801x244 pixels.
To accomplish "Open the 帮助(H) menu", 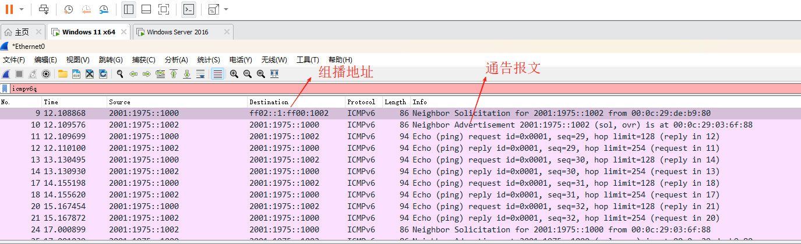I will [x=341, y=59].
